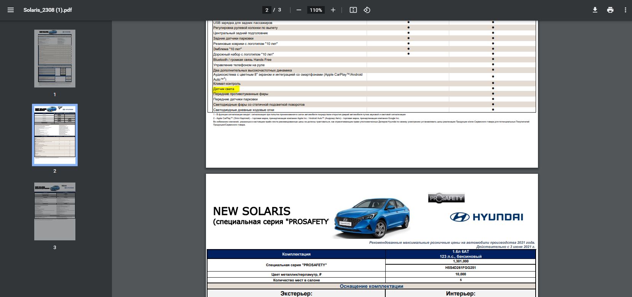Click 'Оснащение комплектации' section header

372,286
